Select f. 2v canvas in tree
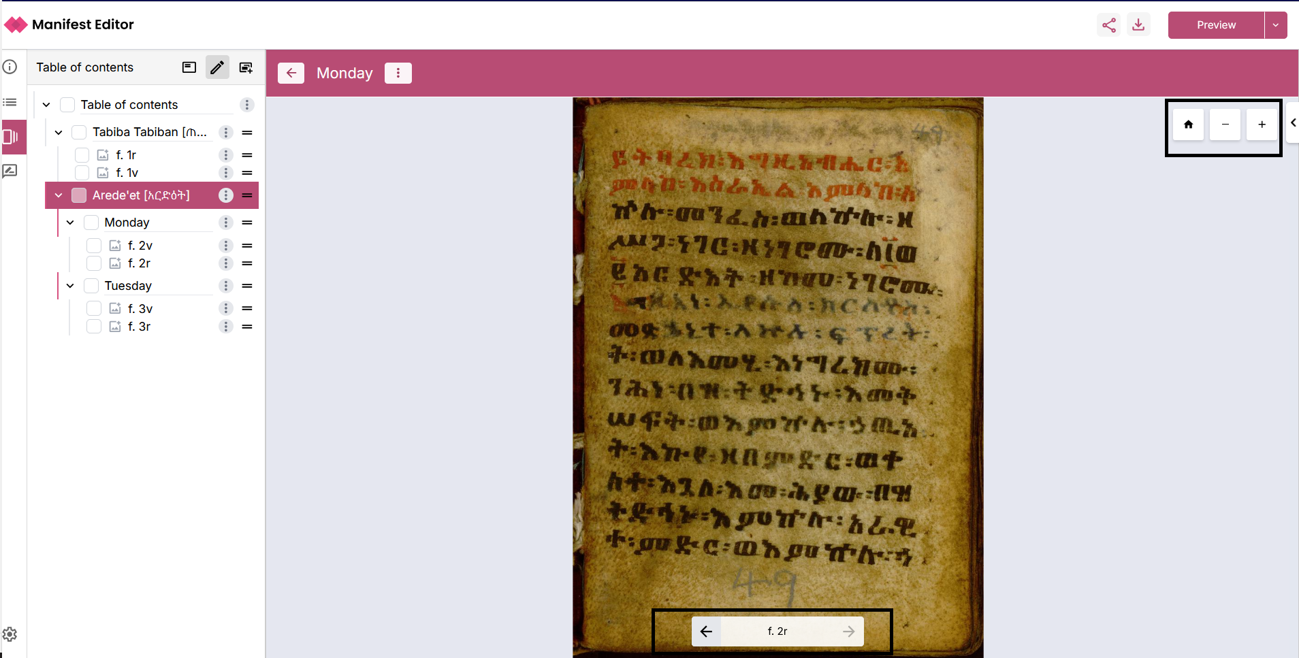1299x658 pixels. [140, 246]
